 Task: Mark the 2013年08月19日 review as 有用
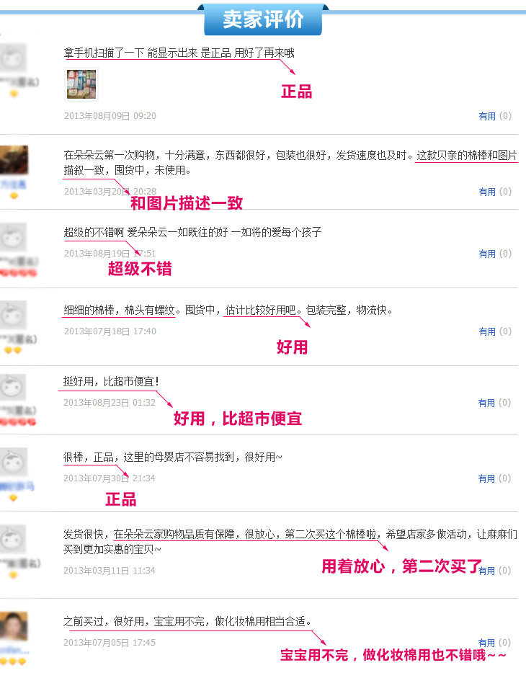[x=487, y=254]
